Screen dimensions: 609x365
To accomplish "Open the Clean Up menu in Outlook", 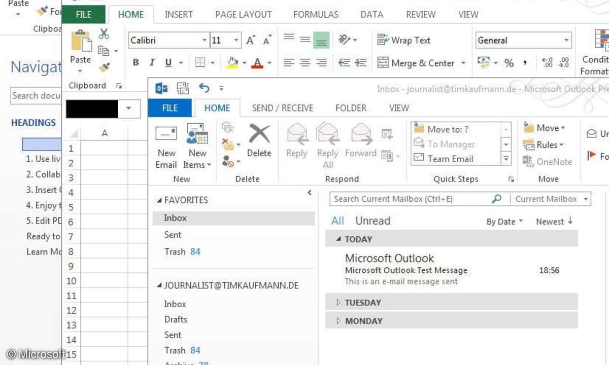I will pyautogui.click(x=231, y=145).
